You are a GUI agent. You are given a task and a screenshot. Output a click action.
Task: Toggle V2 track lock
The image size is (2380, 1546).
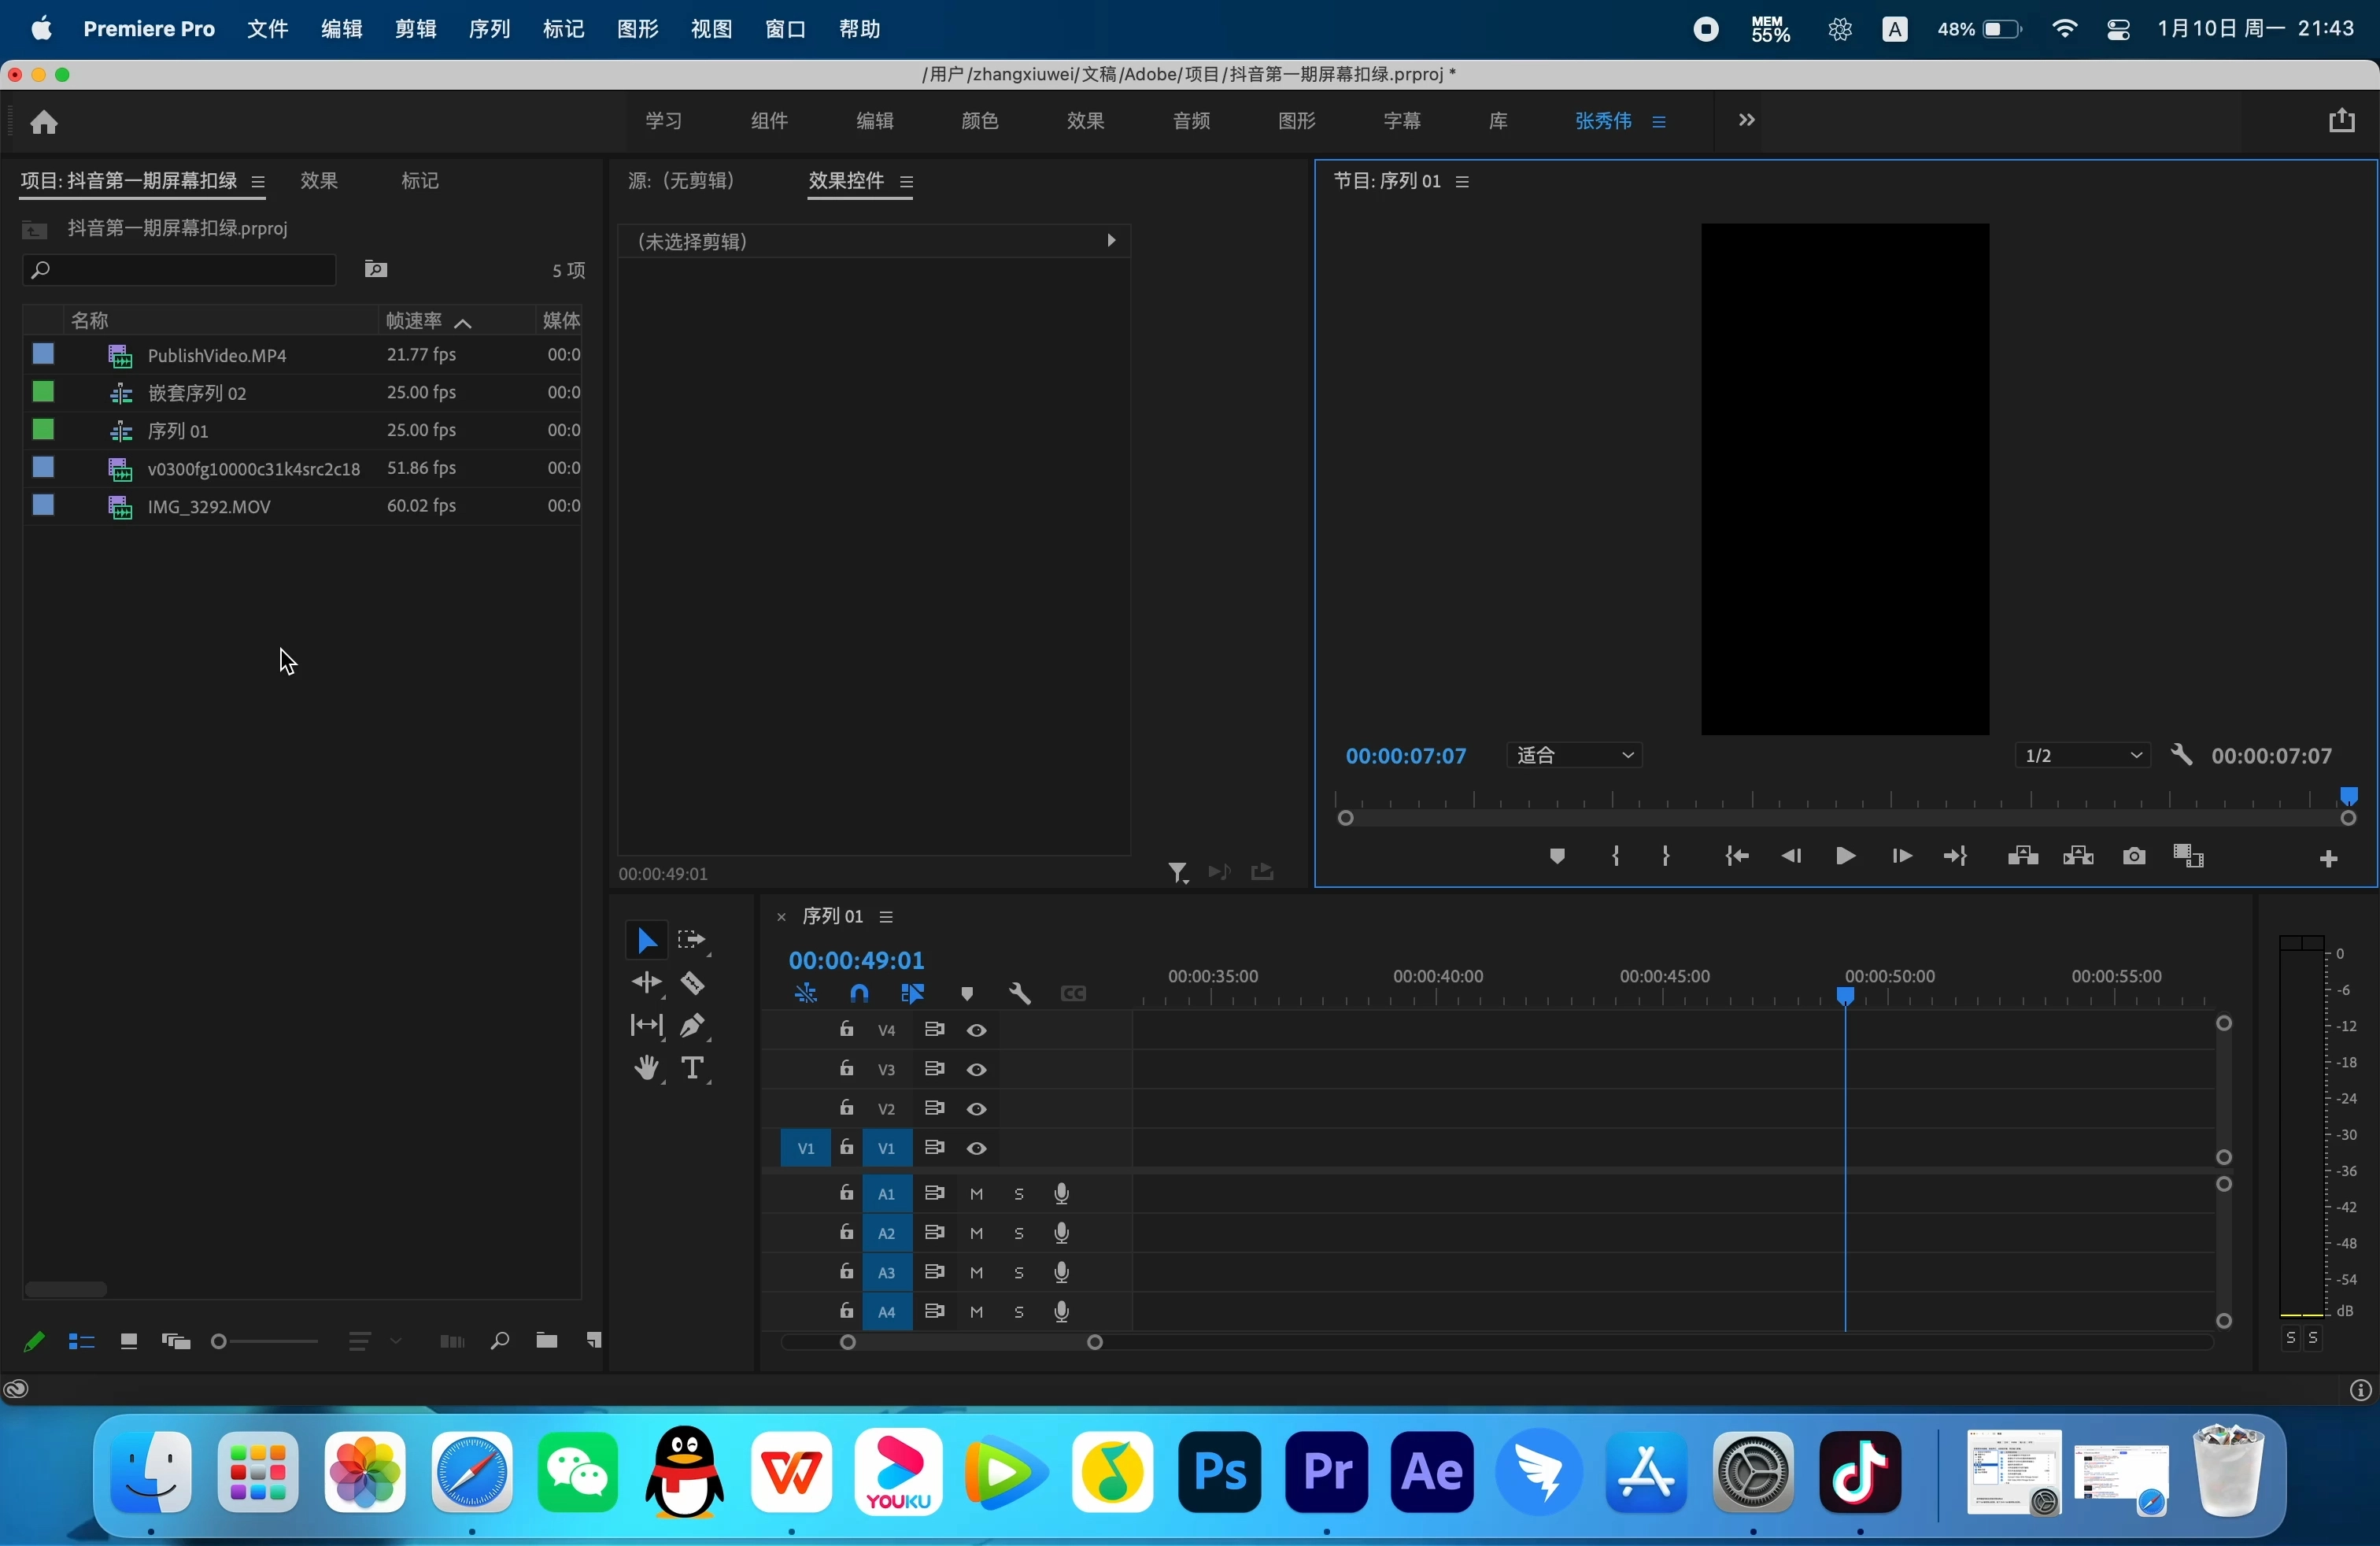click(x=846, y=1109)
